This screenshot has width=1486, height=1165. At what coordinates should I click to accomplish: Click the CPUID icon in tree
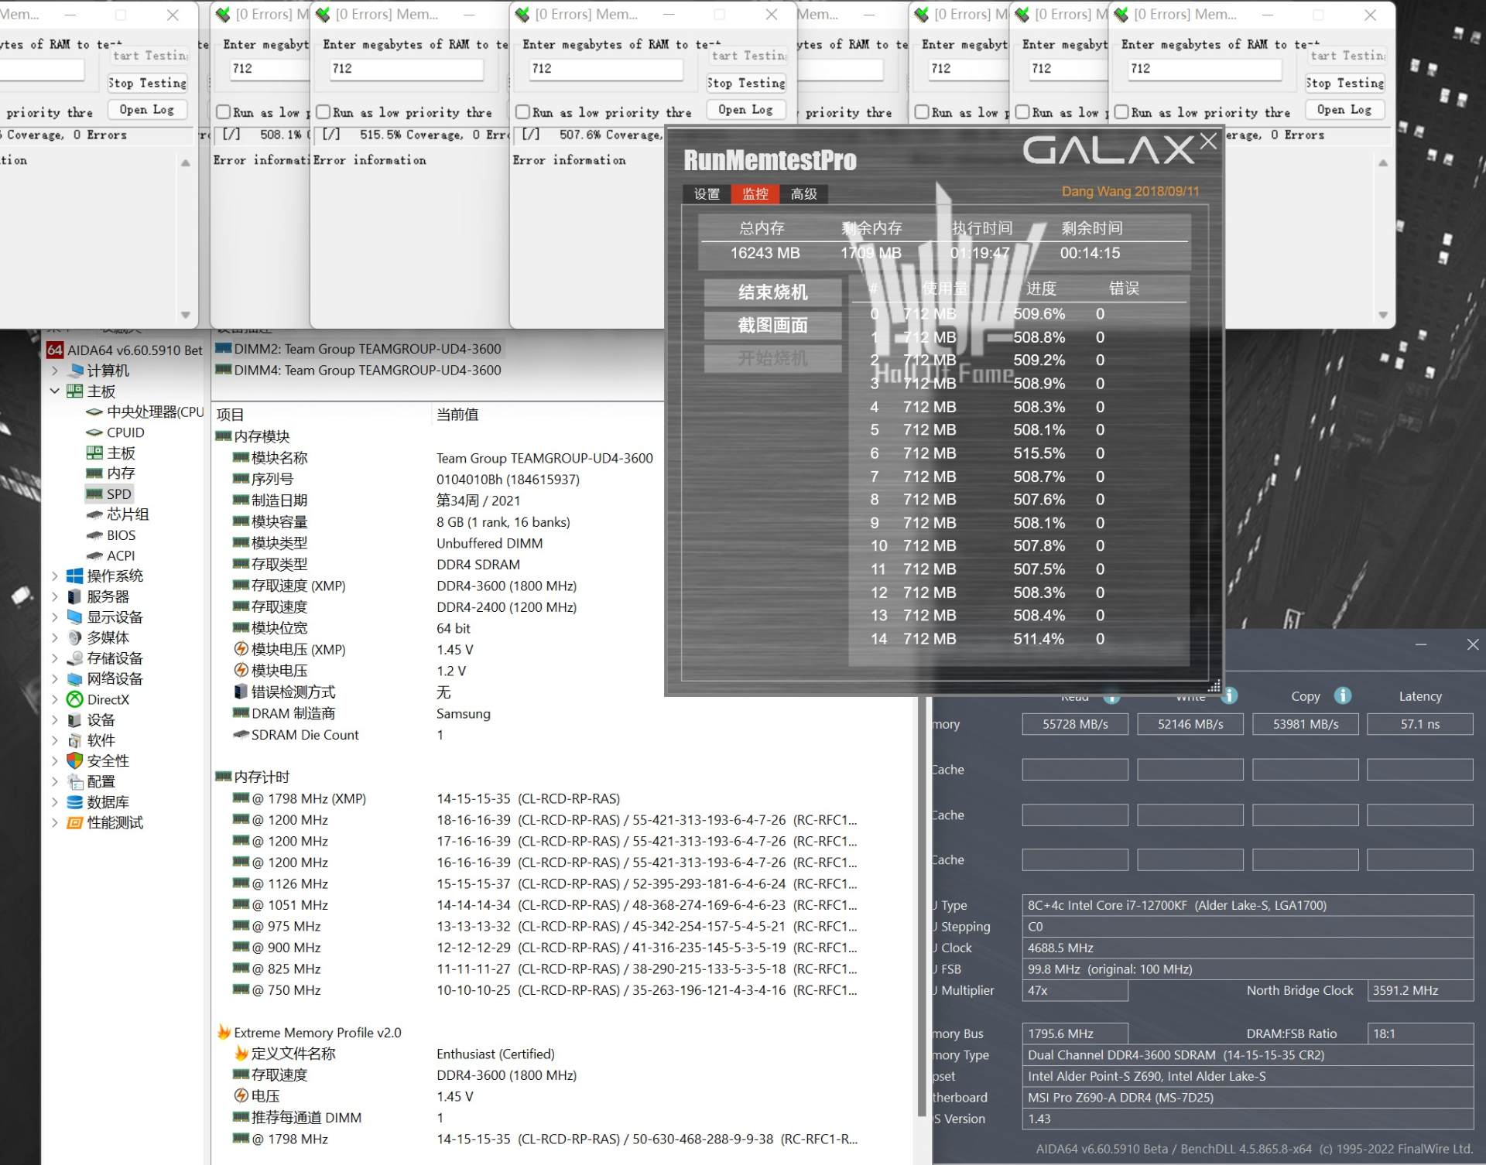[x=94, y=432]
